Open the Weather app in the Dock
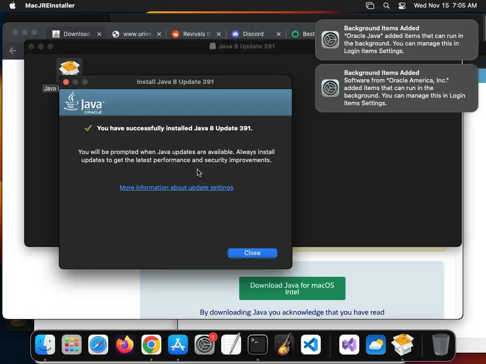Image resolution: width=486 pixels, height=364 pixels. [x=376, y=345]
